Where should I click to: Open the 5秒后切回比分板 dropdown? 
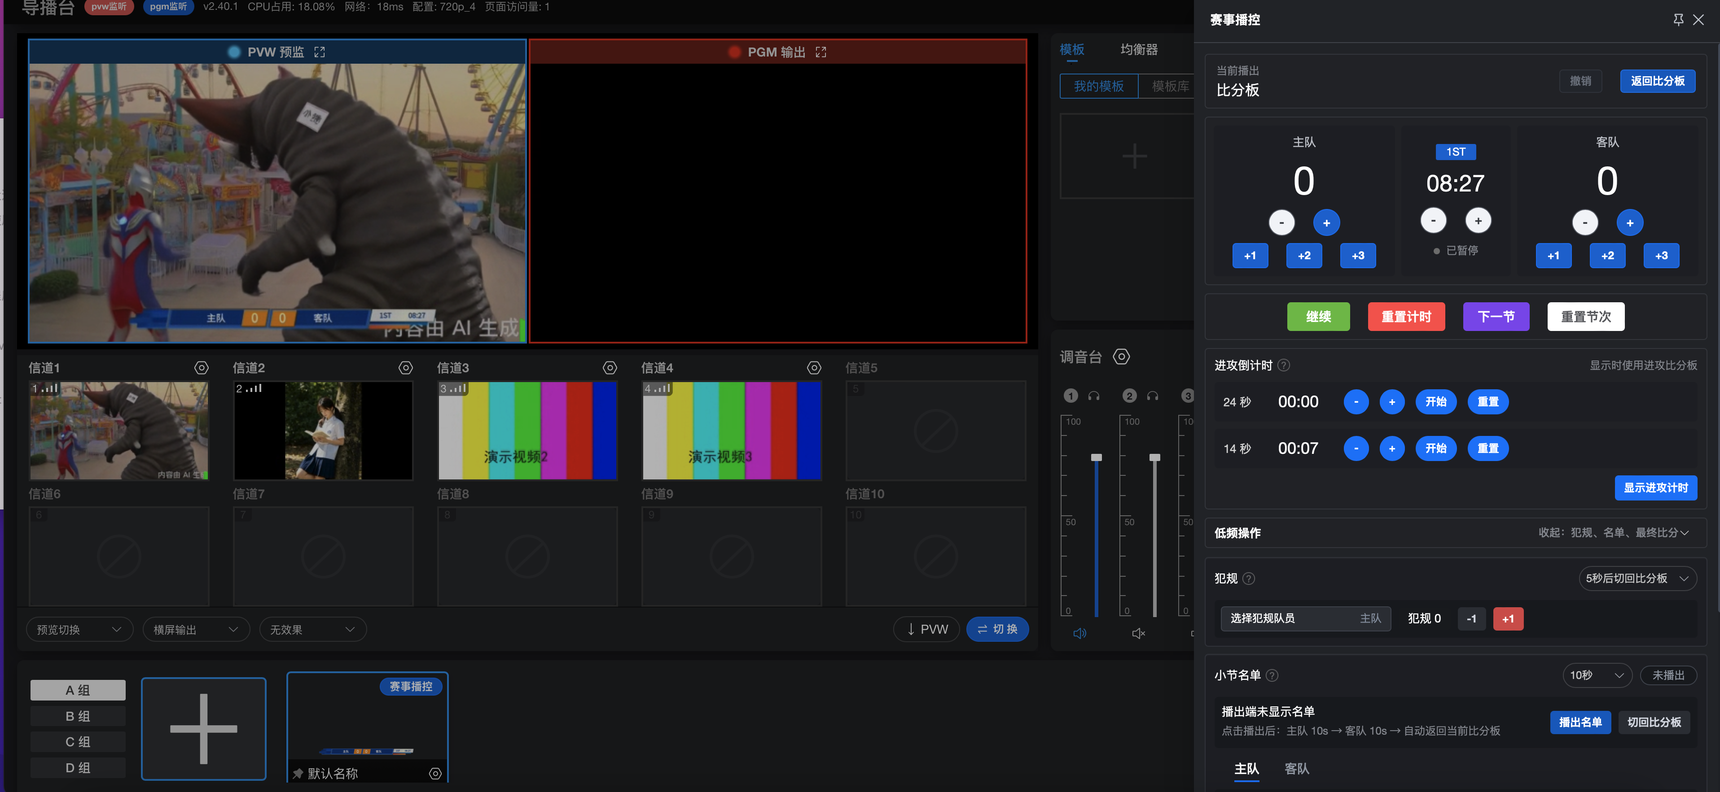click(1637, 579)
